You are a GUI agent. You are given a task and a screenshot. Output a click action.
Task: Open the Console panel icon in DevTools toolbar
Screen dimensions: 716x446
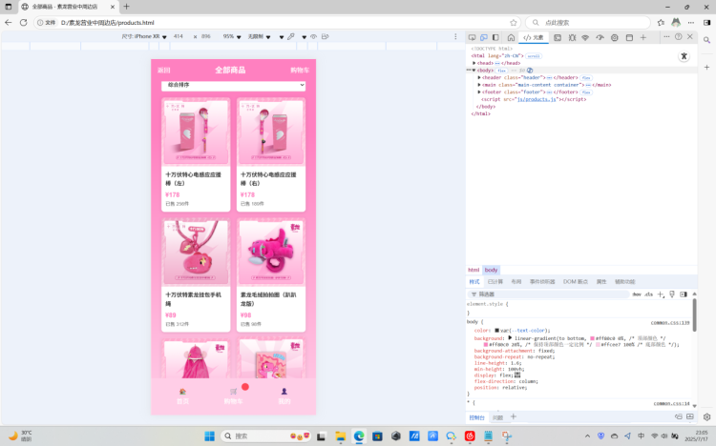tap(558, 37)
